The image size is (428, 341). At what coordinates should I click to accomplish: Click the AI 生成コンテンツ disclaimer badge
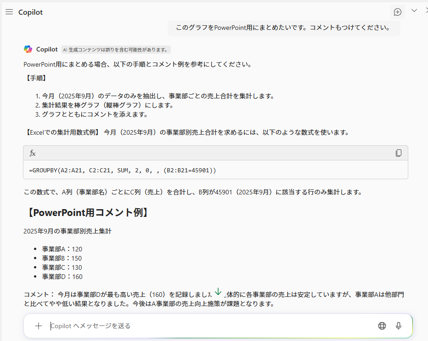tap(116, 50)
